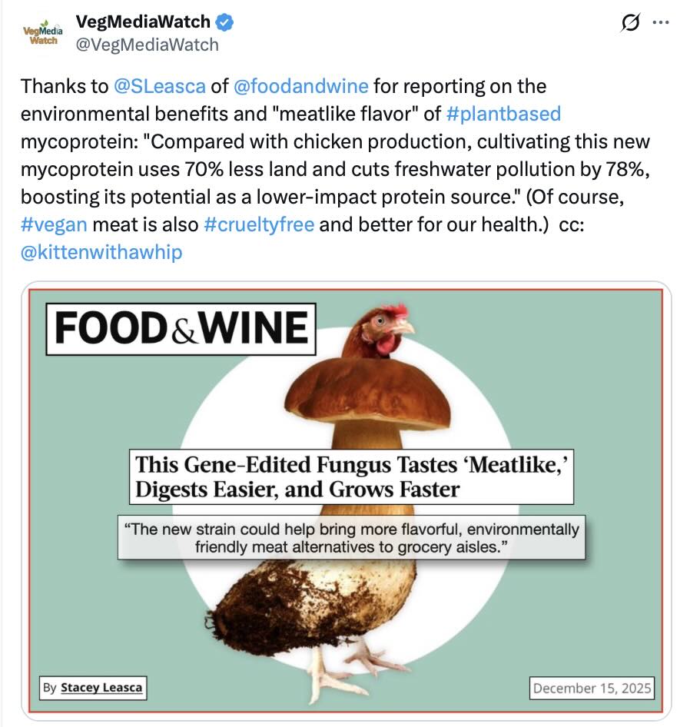Click the blue verified badge

[x=226, y=22]
